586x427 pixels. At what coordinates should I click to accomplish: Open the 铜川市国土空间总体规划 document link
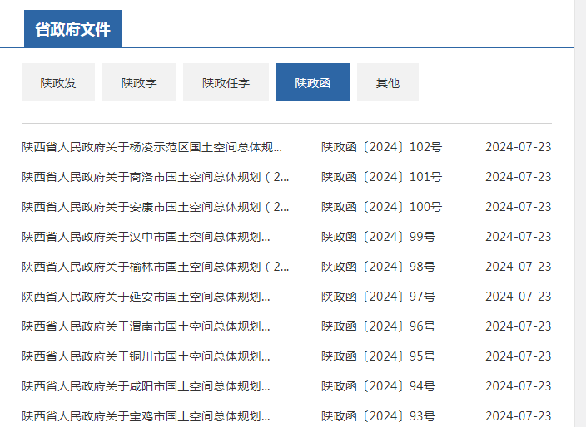coord(146,356)
